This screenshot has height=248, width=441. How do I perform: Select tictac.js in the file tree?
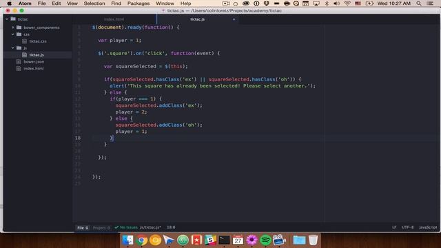point(37,55)
